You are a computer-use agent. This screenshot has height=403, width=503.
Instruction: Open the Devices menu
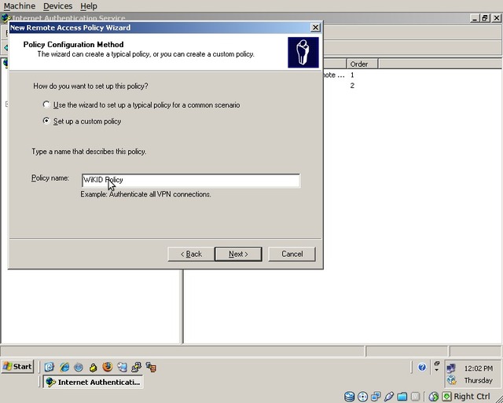[57, 6]
